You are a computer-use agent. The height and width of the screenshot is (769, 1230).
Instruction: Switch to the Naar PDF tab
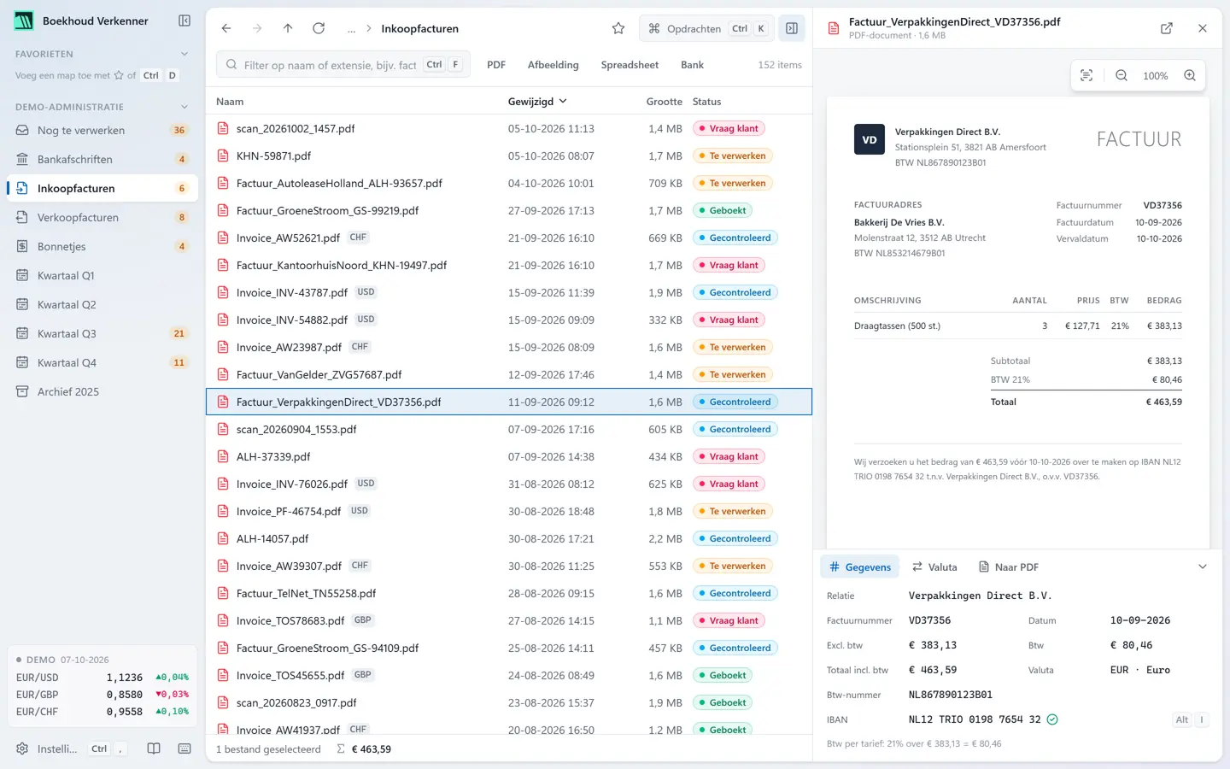[x=1008, y=566]
